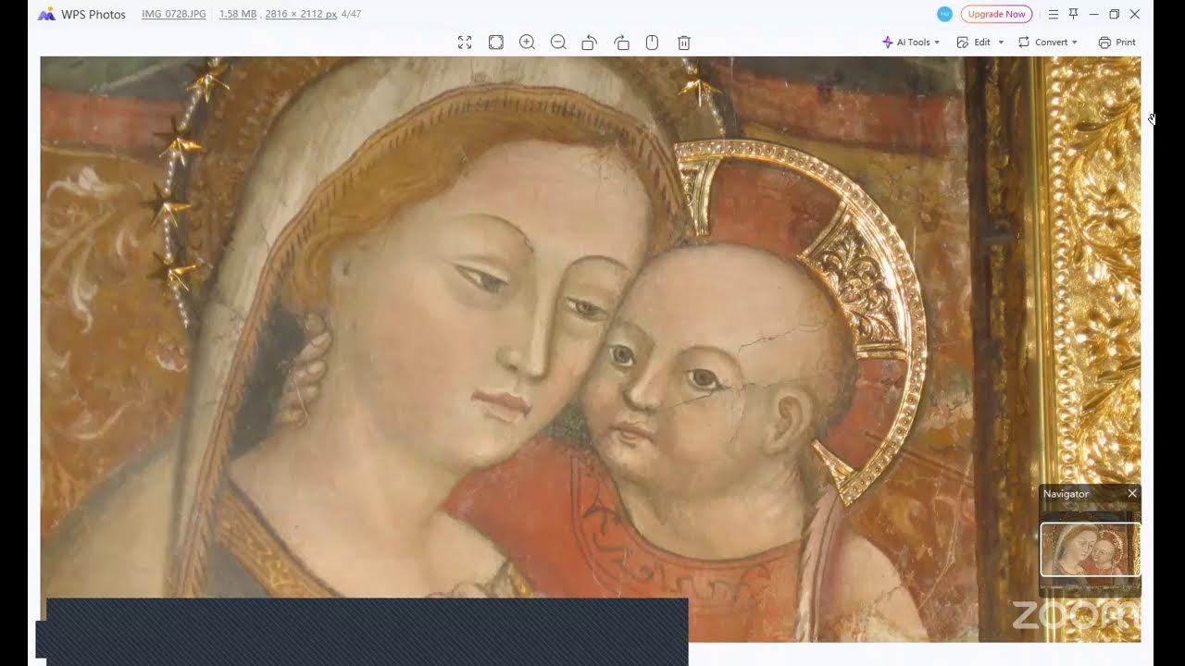1185x666 pixels.
Task: Click the IMG_0728.JPG file name
Action: (174, 15)
